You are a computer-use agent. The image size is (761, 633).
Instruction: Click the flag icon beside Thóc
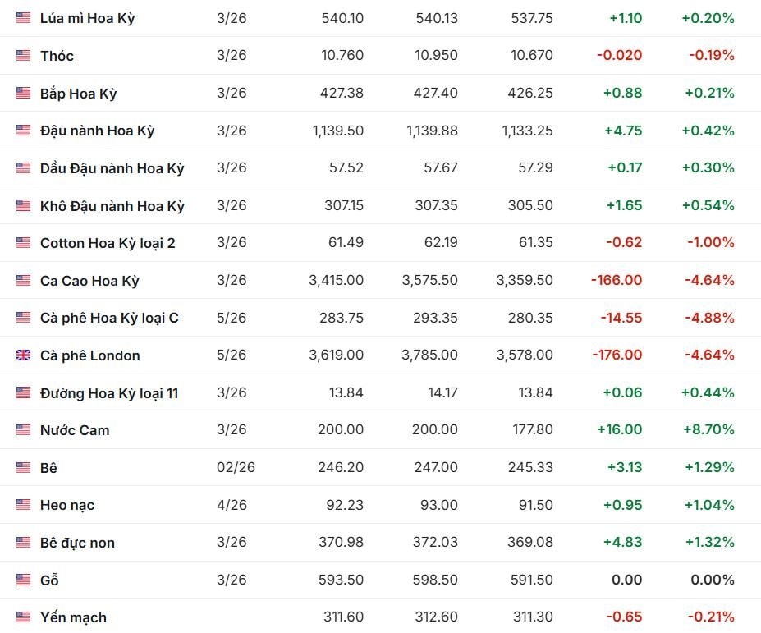(23, 56)
